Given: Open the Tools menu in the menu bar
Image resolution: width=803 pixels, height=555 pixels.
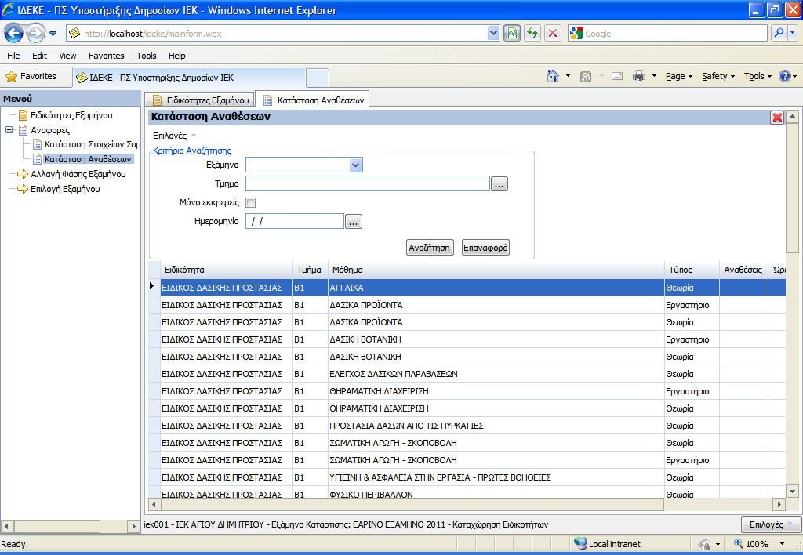Looking at the screenshot, I should pos(147,56).
